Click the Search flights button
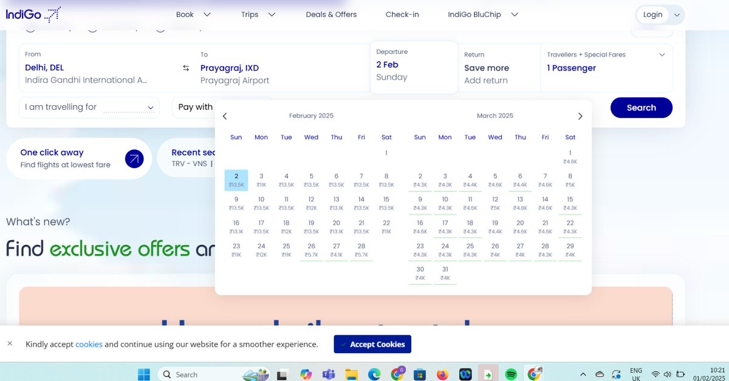 pyautogui.click(x=641, y=108)
